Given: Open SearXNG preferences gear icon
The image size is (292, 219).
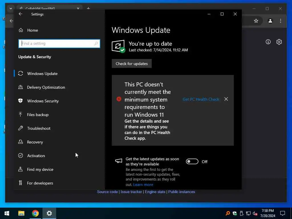Looking at the screenshot, I should coord(279,42).
